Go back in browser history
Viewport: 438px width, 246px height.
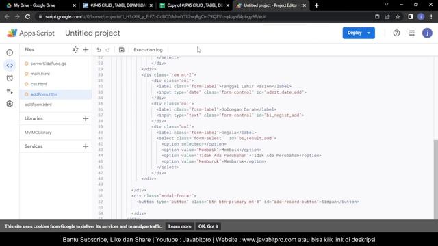coord(7,16)
